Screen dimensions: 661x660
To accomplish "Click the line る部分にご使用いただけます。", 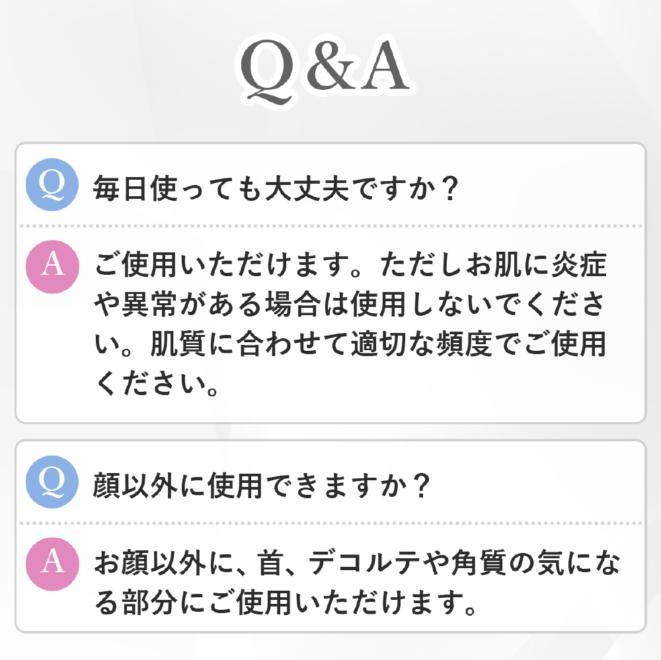I will click(x=286, y=603).
